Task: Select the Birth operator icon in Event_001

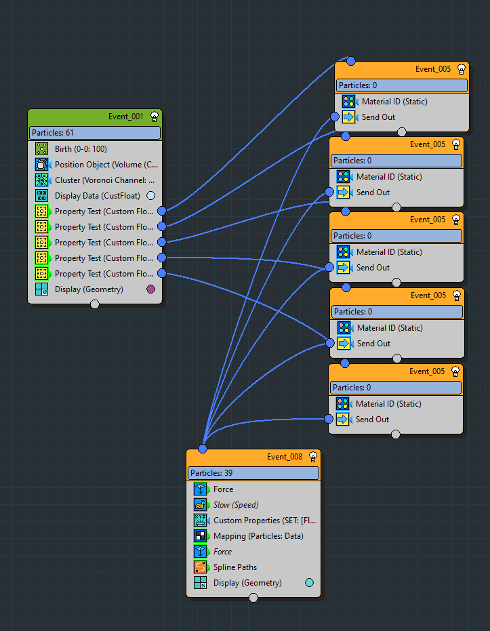Action: coord(42,149)
